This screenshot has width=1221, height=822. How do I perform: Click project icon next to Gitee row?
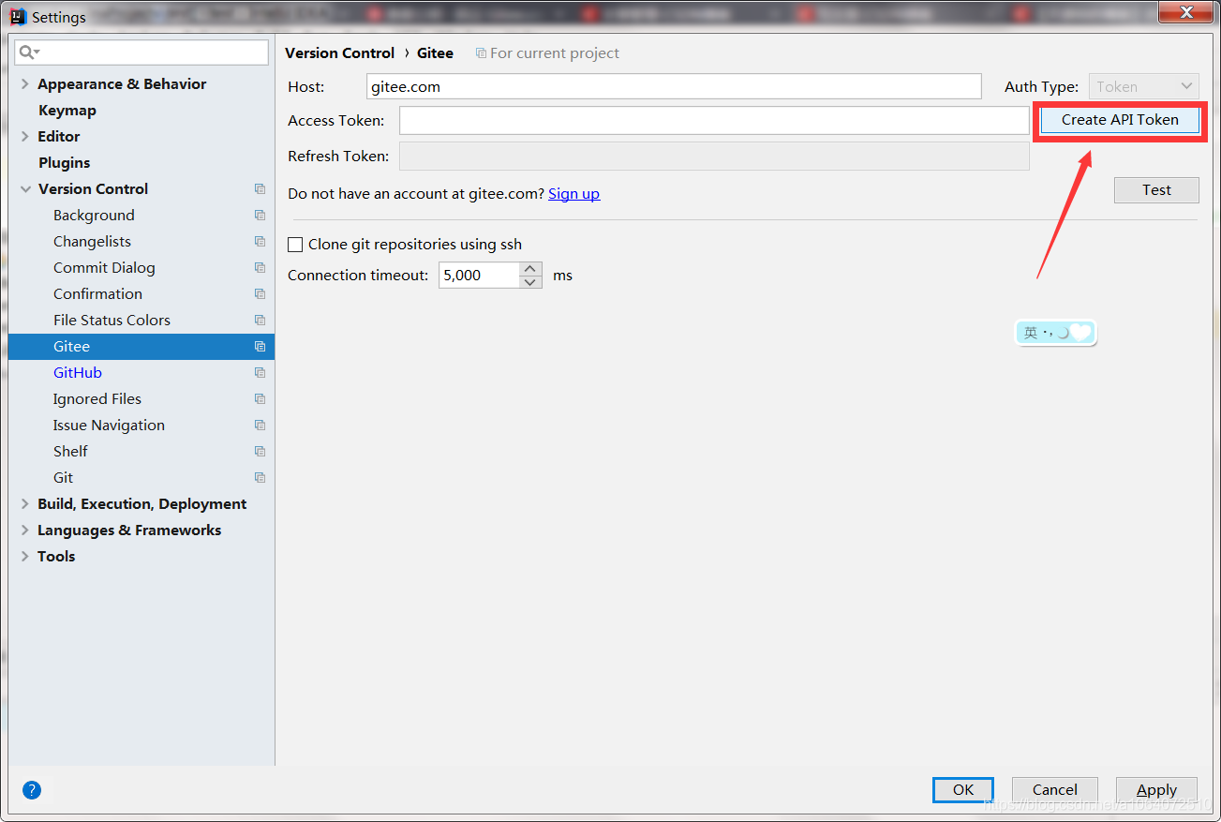point(260,347)
